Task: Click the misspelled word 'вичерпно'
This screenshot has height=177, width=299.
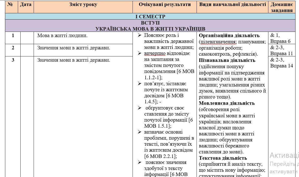Action: click(155, 53)
